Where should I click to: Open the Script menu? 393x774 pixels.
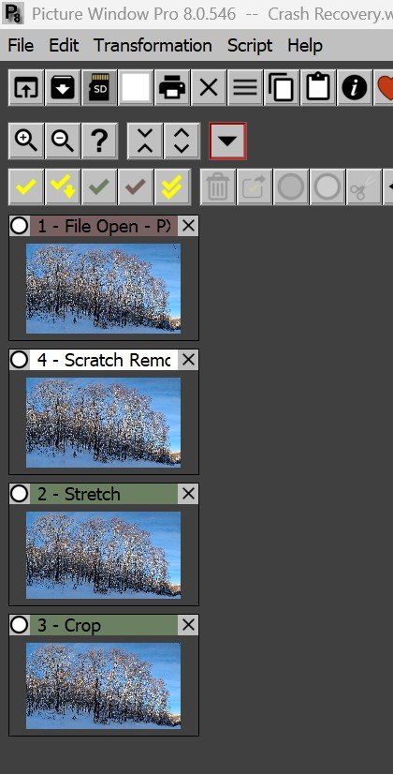click(250, 45)
